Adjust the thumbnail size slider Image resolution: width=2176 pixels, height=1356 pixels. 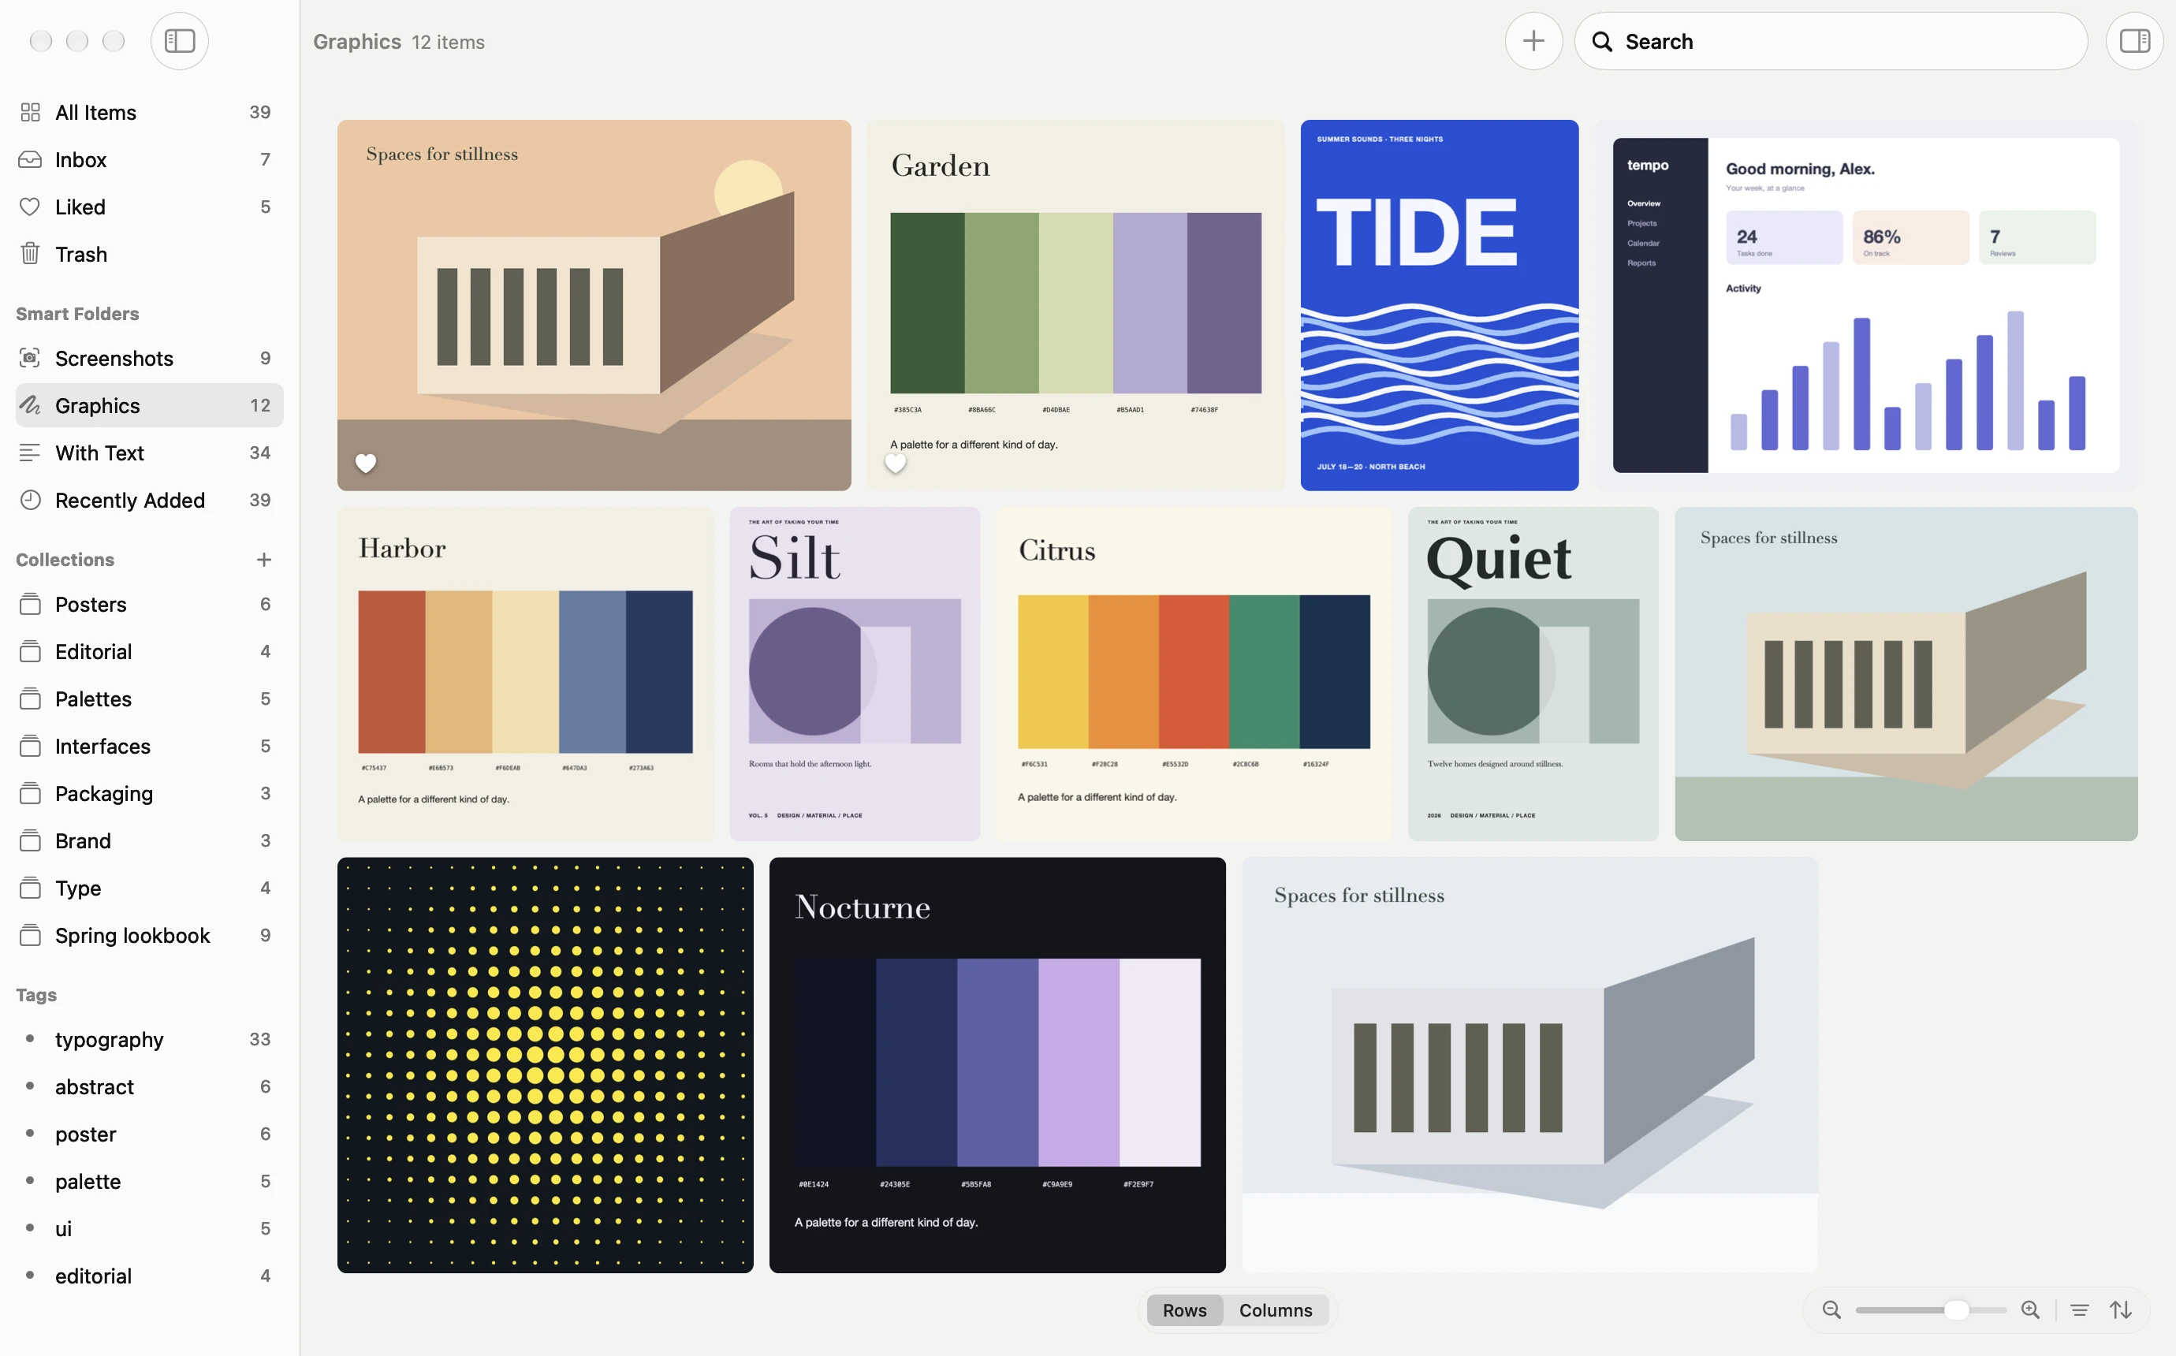click(1930, 1310)
